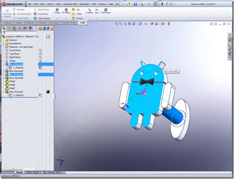Viewport: 234px width, 179px height.
Task: Click the Zoom to Area icon
Action: coord(121,24)
